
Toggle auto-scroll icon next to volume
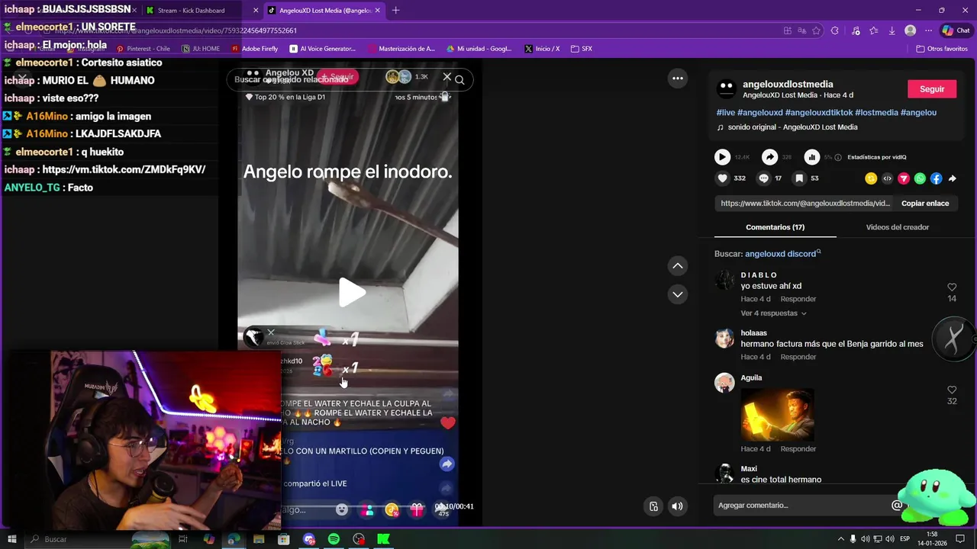point(653,506)
